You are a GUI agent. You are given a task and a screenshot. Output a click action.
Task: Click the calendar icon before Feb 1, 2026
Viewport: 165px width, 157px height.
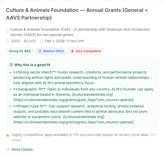click(42, 41)
